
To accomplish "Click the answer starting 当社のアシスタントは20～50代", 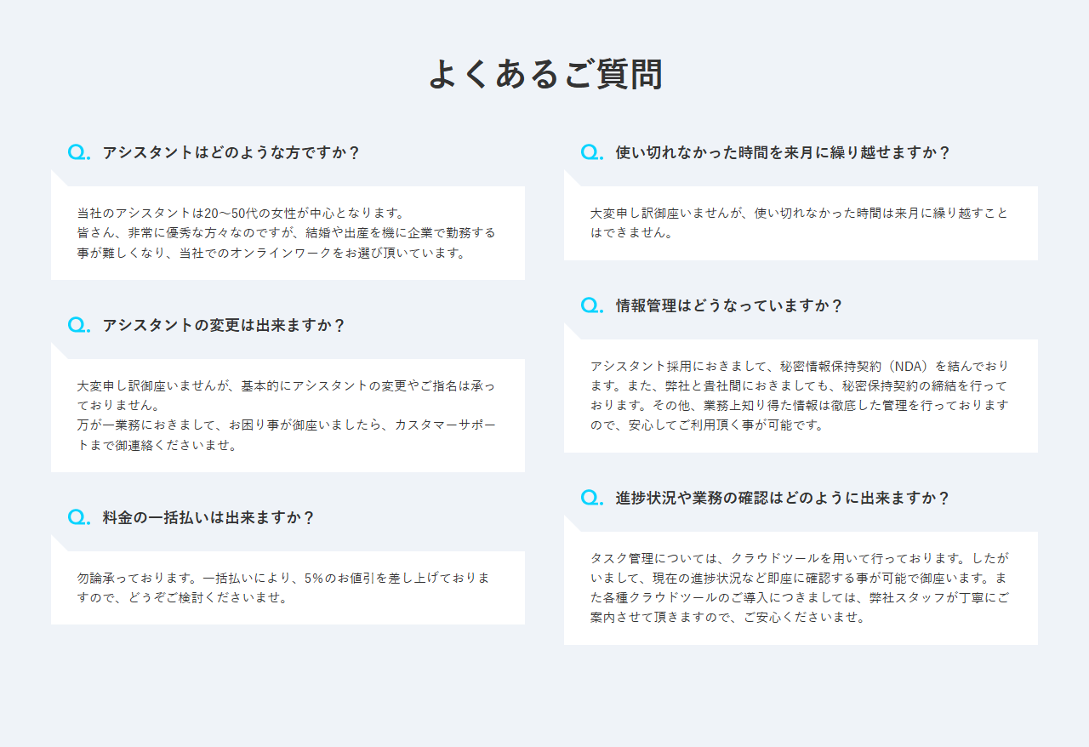I will (288, 233).
